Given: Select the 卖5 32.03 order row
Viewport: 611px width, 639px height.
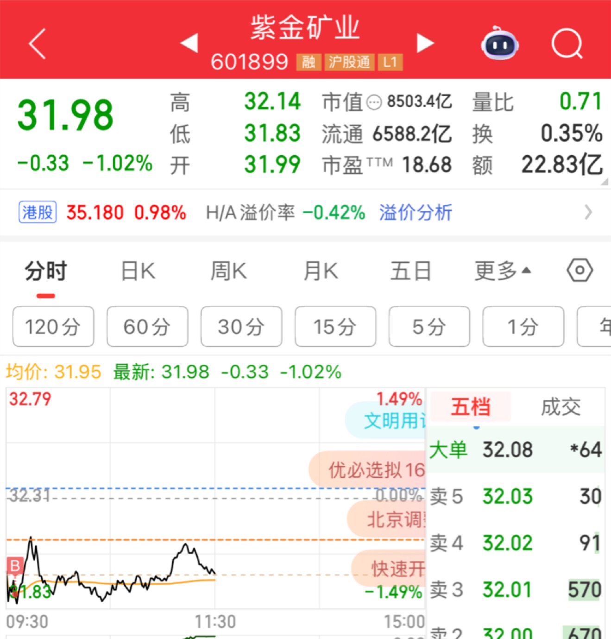Looking at the screenshot, I should click(x=516, y=496).
